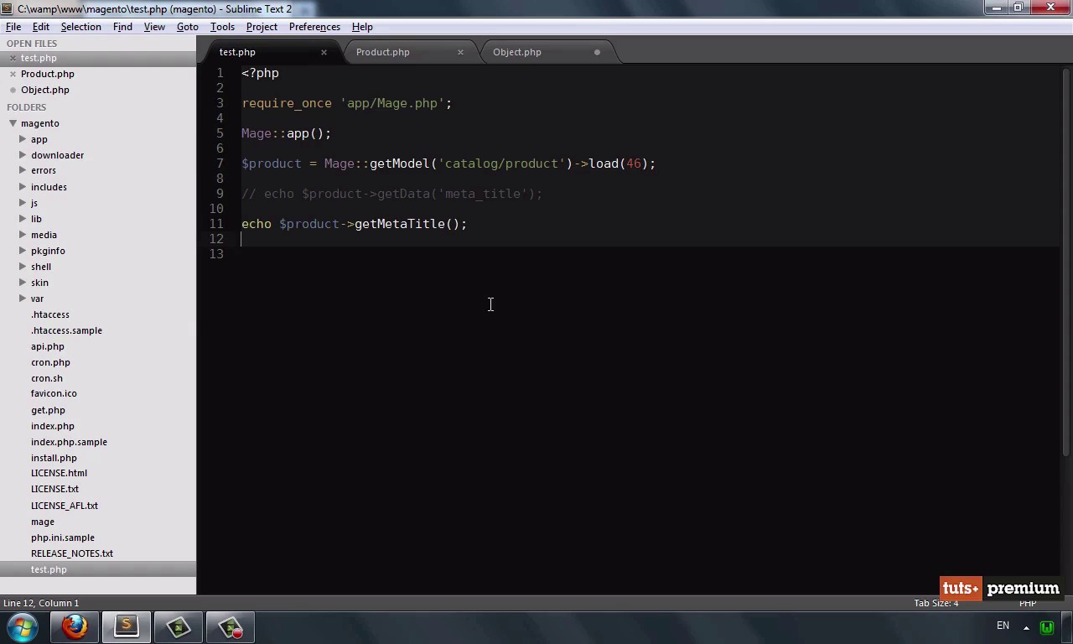Viewport: 1073px width, 644px height.
Task: Place cursor on the getMetaTitle line
Action: tap(354, 224)
